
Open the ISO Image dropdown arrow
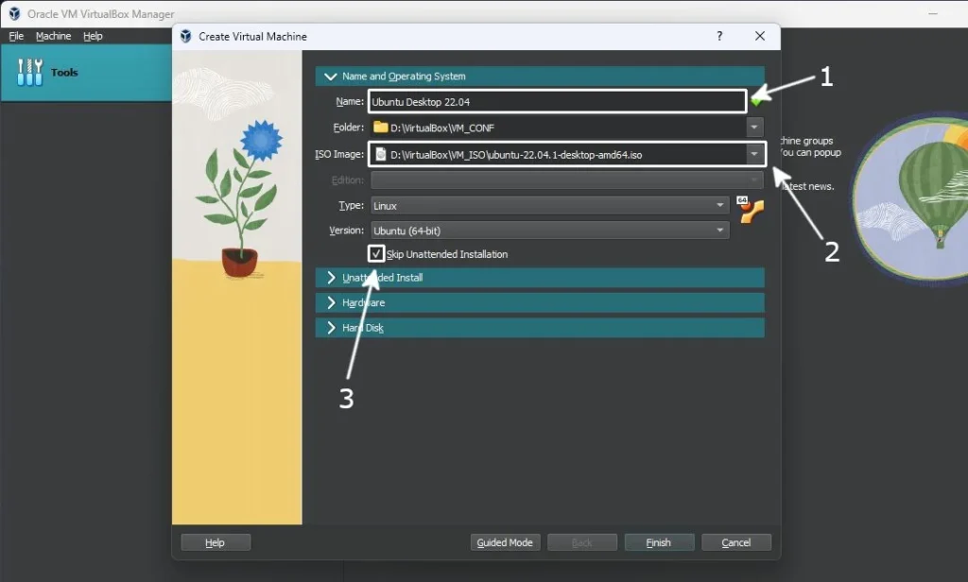click(x=754, y=154)
